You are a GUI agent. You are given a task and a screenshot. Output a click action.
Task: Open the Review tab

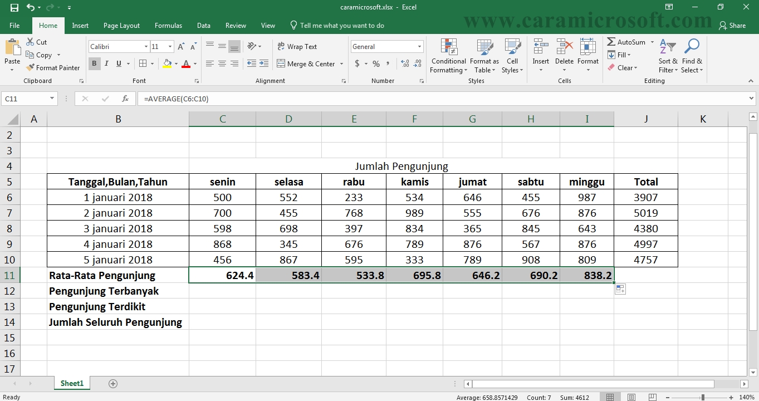pyautogui.click(x=235, y=25)
